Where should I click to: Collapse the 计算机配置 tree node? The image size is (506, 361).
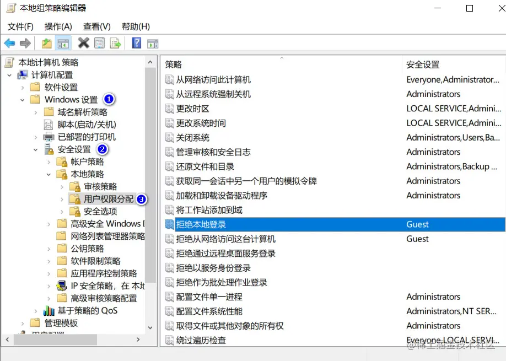point(9,75)
